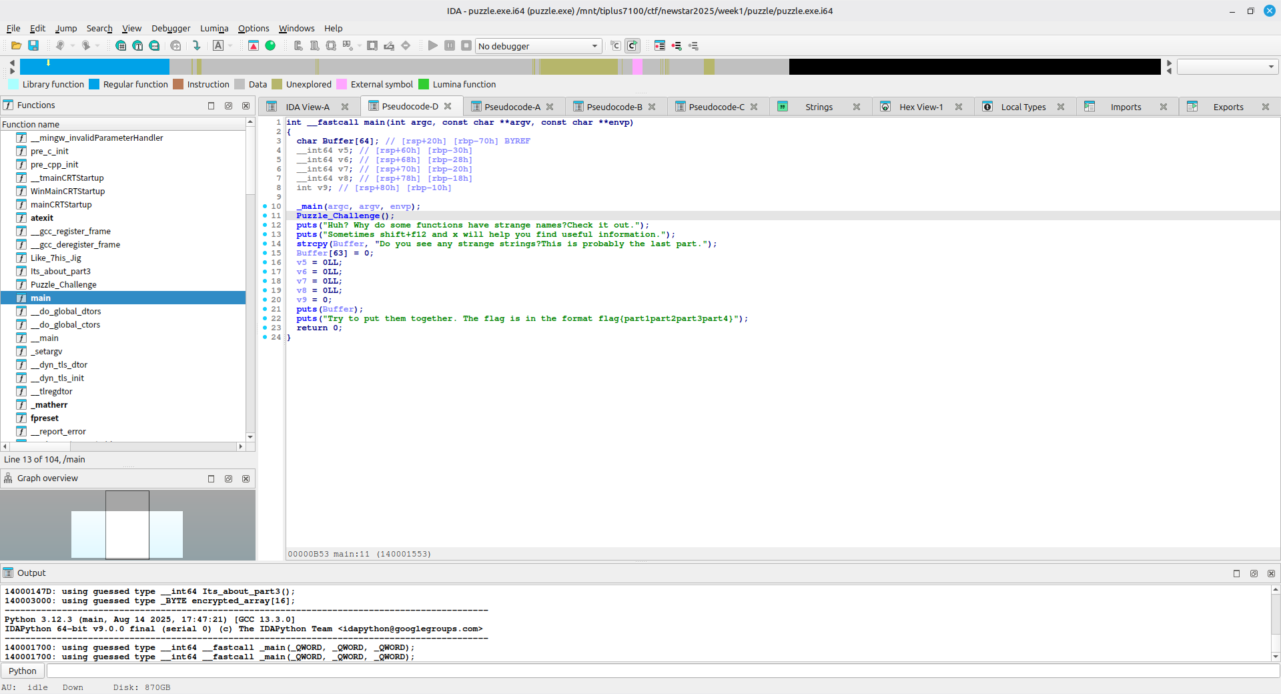This screenshot has width=1281, height=694.
Task: Open dropdown arrow beside jump back icon
Action: (x=73, y=45)
